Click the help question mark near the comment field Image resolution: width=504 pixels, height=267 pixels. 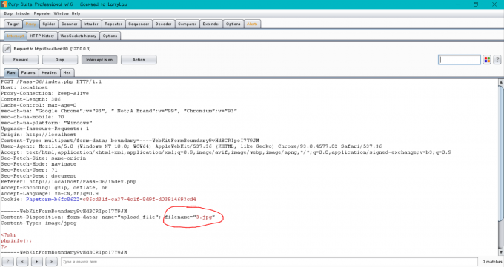(497, 60)
